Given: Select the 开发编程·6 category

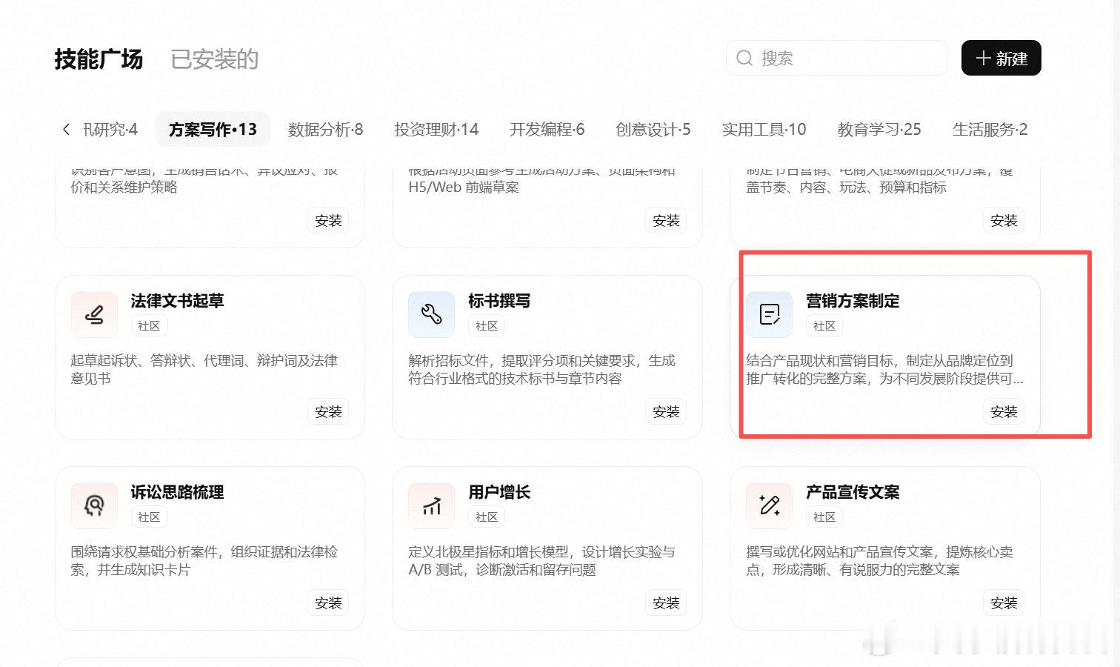Looking at the screenshot, I should [547, 130].
